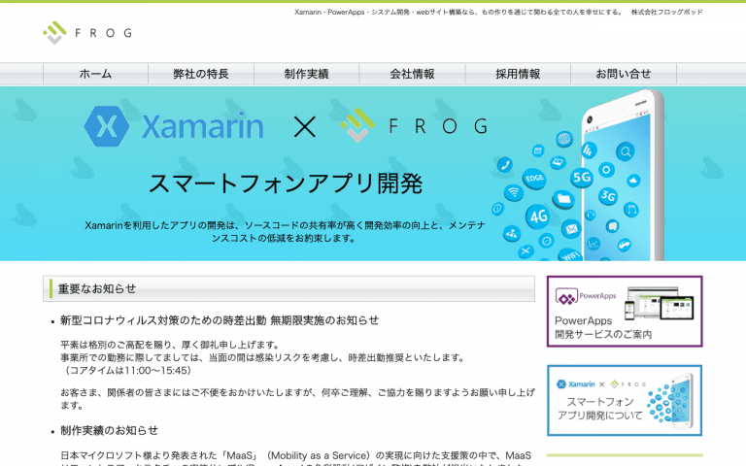Click the 4G bubble icon in banner

tap(538, 216)
